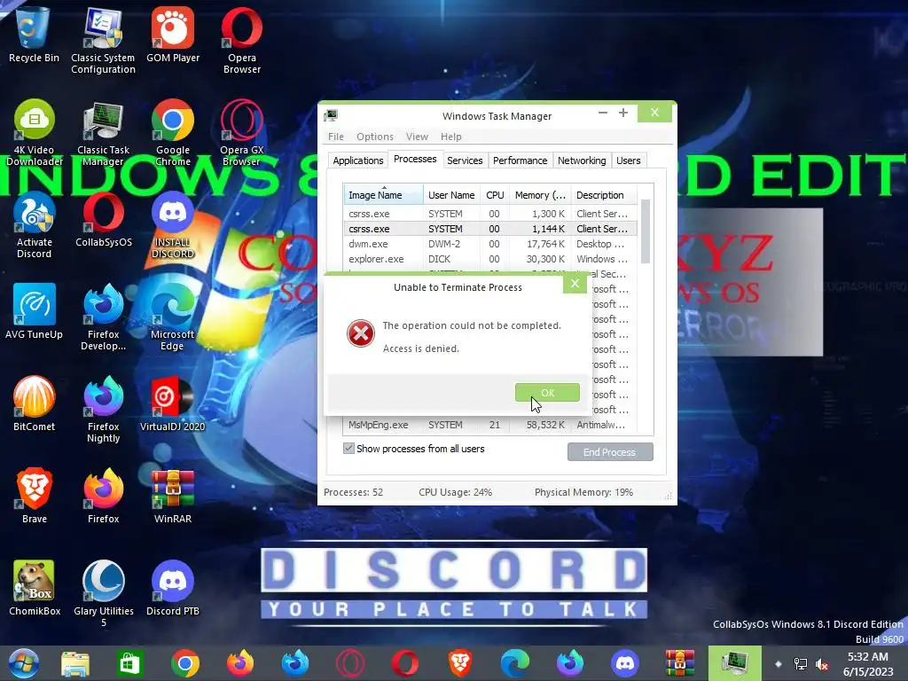Click the taskbar clock showing 5:32 AM

868,664
